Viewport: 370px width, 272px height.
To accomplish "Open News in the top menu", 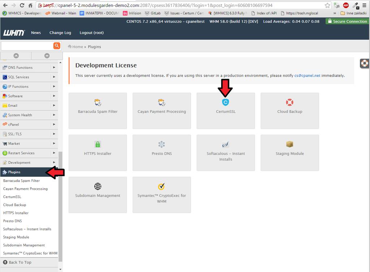I will click(x=36, y=33).
